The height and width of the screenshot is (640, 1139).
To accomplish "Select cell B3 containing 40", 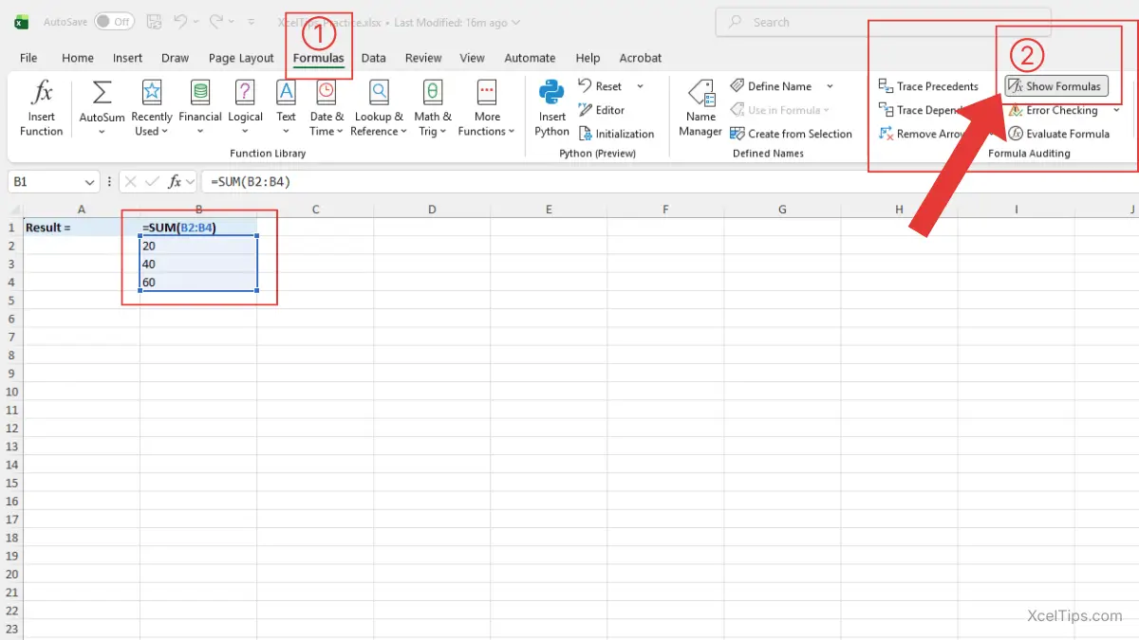I will pyautogui.click(x=197, y=264).
